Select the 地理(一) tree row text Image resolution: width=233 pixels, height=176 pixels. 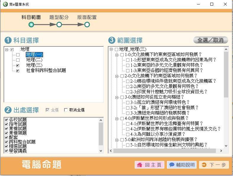click(x=34, y=55)
